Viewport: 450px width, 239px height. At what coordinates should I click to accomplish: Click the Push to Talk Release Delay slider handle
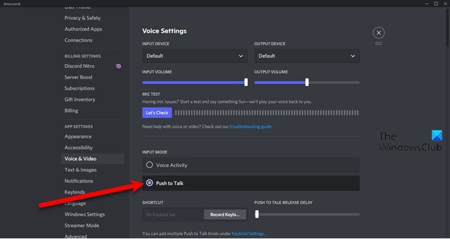(x=257, y=214)
